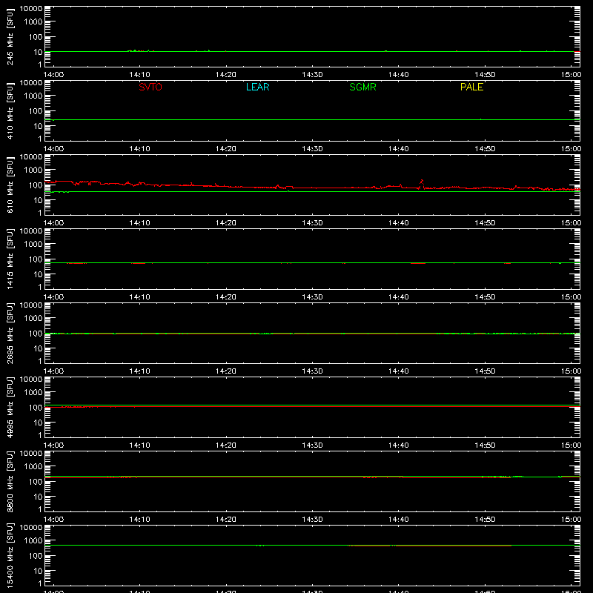Click the 14:30 time label under the 8800 MHz plot

click(312, 520)
